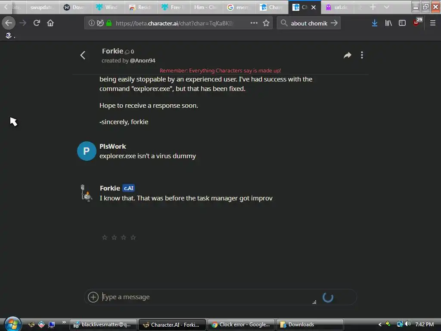441x331 pixels.
Task: Open Downloads taskbar window
Action: [x=310, y=325]
